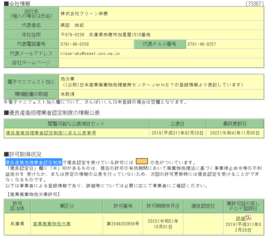Click the 本社住所 header cell
Screen dimensions: 269x239
click(x=31, y=35)
